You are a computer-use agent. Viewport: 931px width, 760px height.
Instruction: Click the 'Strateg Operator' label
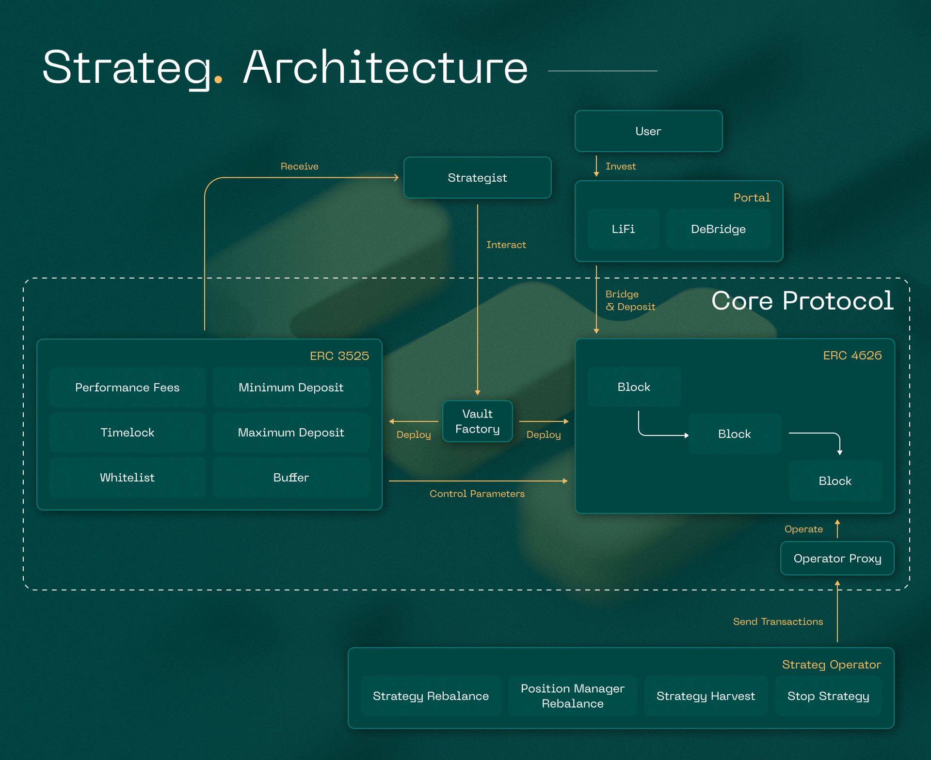832,665
